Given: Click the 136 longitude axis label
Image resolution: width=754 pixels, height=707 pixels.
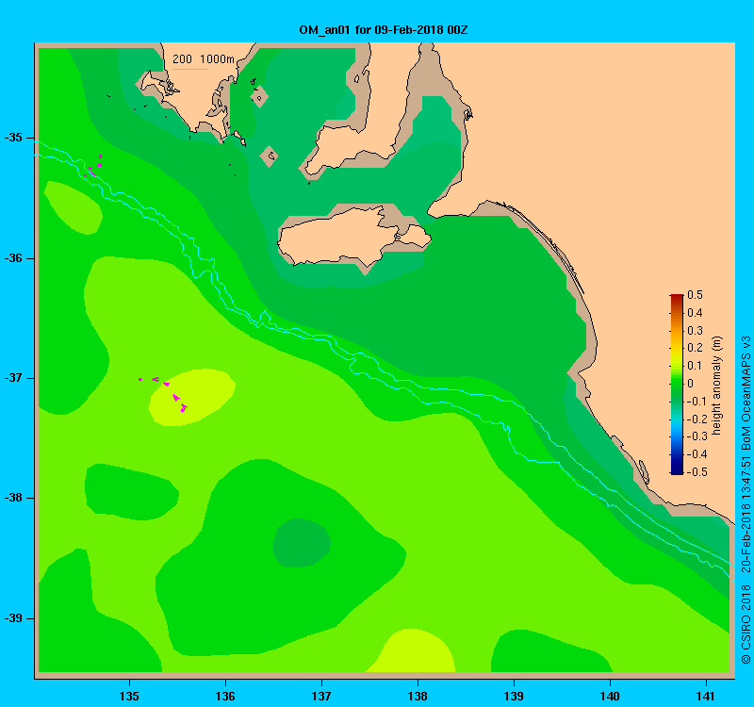Looking at the screenshot, I should 225,697.
